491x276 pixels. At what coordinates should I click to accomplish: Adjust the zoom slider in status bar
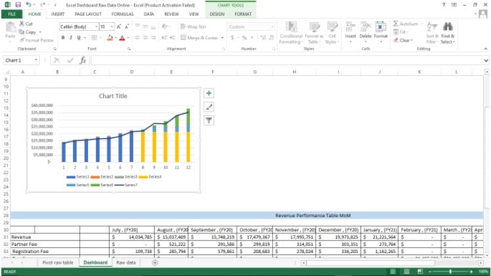coord(450,271)
